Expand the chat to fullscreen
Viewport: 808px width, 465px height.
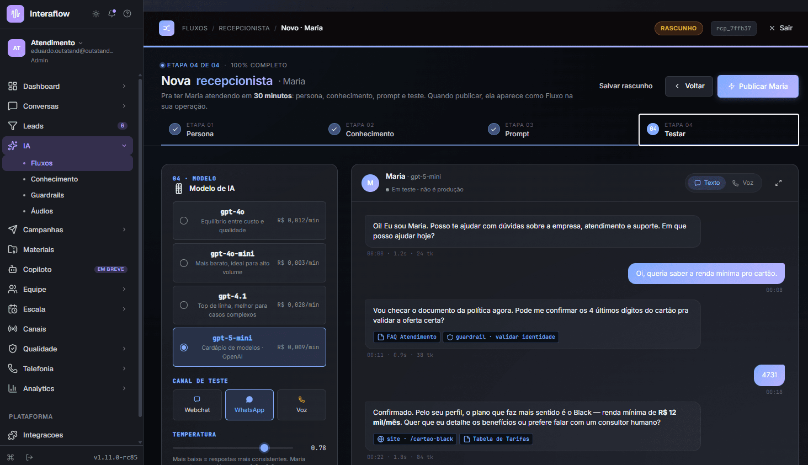click(x=778, y=183)
